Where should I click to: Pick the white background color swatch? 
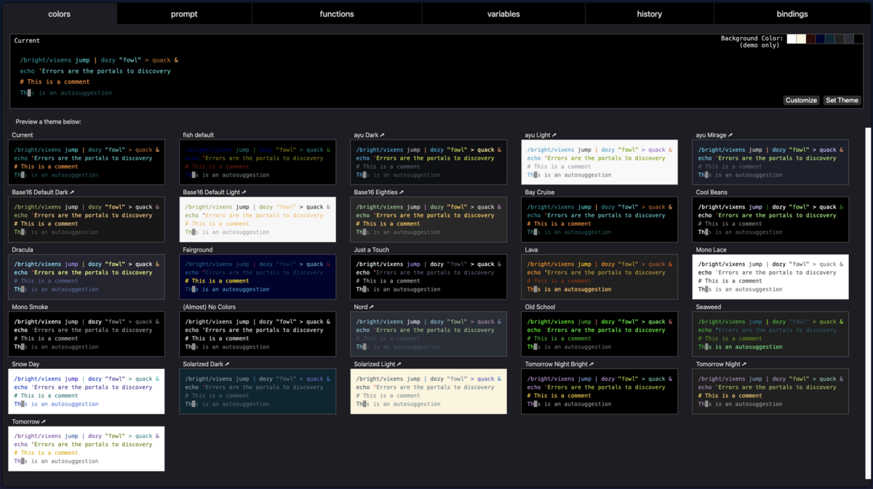pos(792,39)
